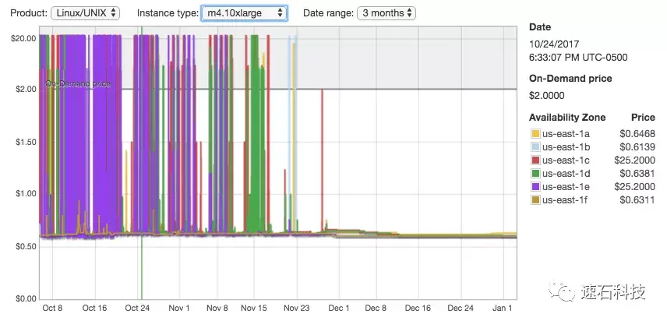Click the us-east-1d green legend swatch
The height and width of the screenshot is (321, 667).
click(x=535, y=174)
